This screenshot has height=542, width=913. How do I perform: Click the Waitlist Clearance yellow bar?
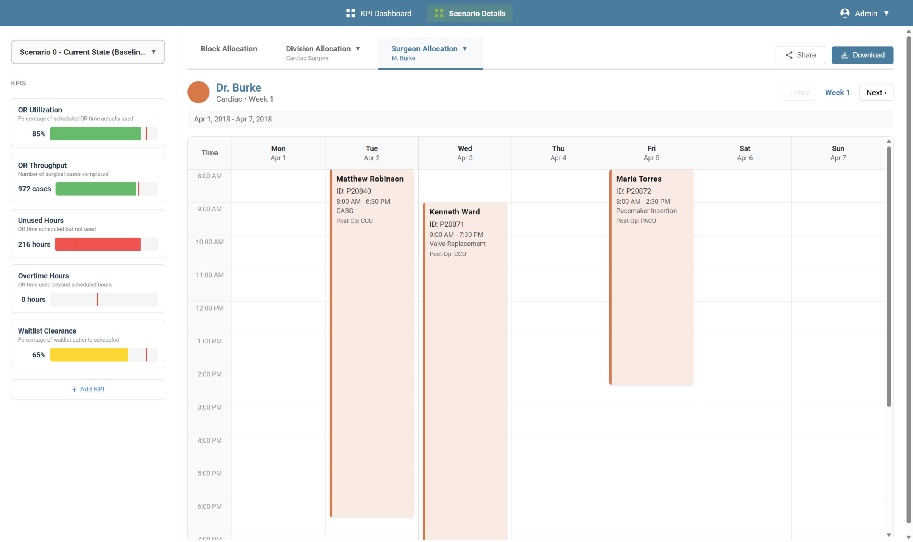coord(89,355)
